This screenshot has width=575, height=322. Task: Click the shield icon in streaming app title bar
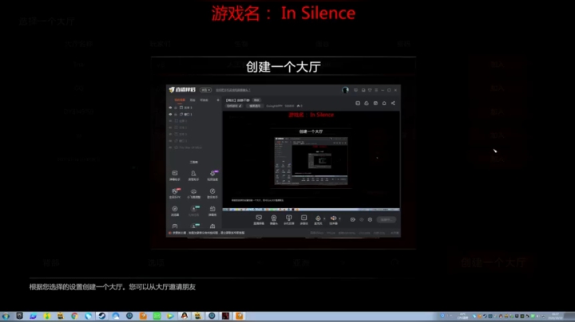tap(370, 90)
